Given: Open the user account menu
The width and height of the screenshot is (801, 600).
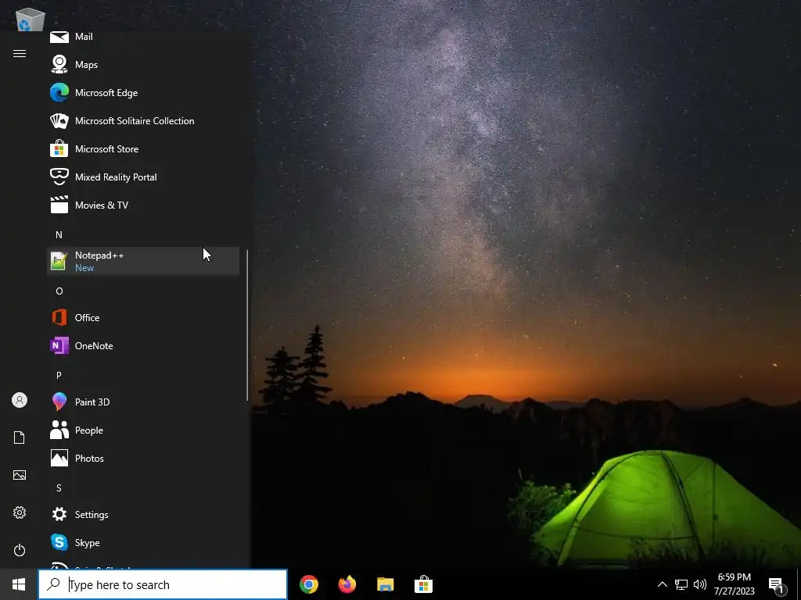Looking at the screenshot, I should (x=20, y=400).
